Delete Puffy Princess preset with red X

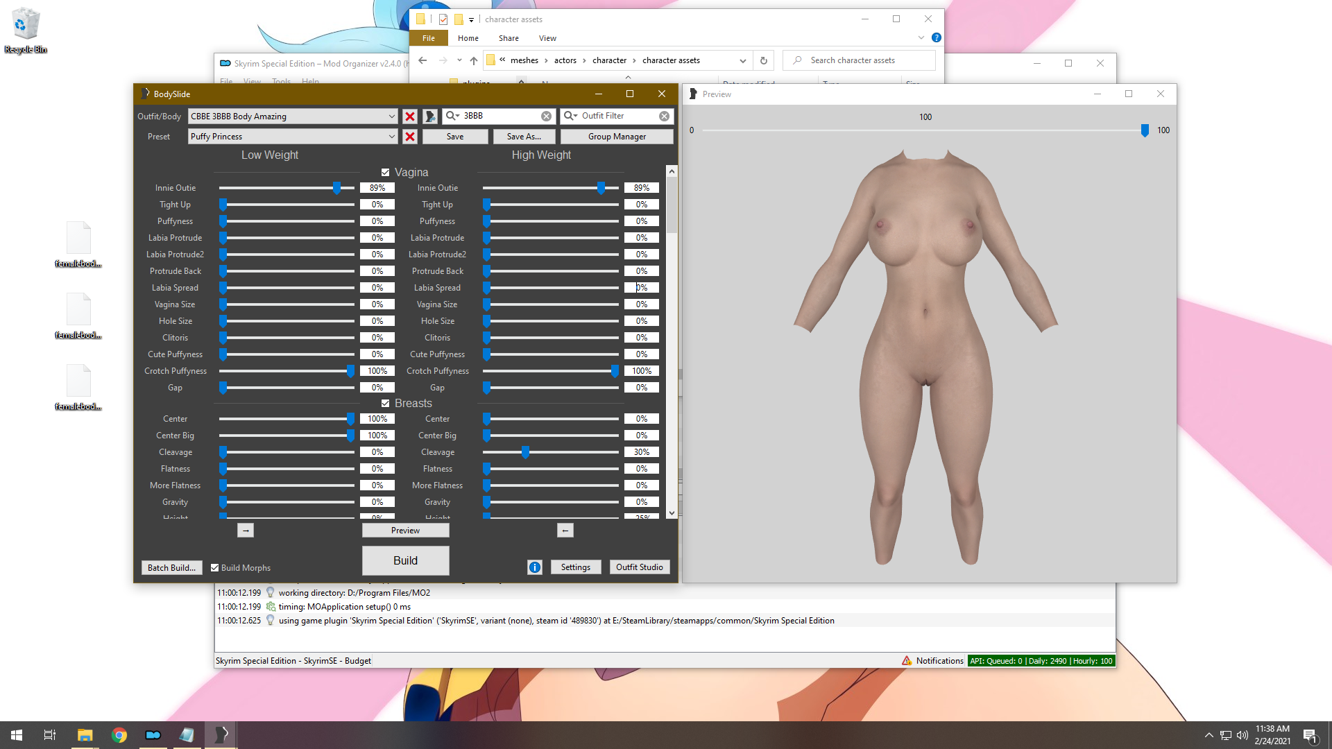click(410, 137)
